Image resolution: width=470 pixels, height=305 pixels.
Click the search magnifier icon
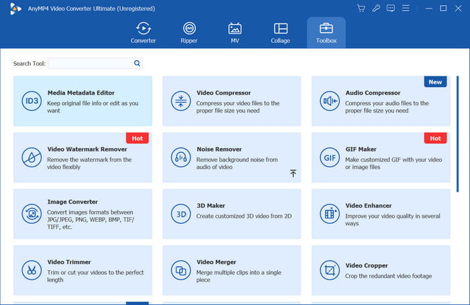click(137, 63)
